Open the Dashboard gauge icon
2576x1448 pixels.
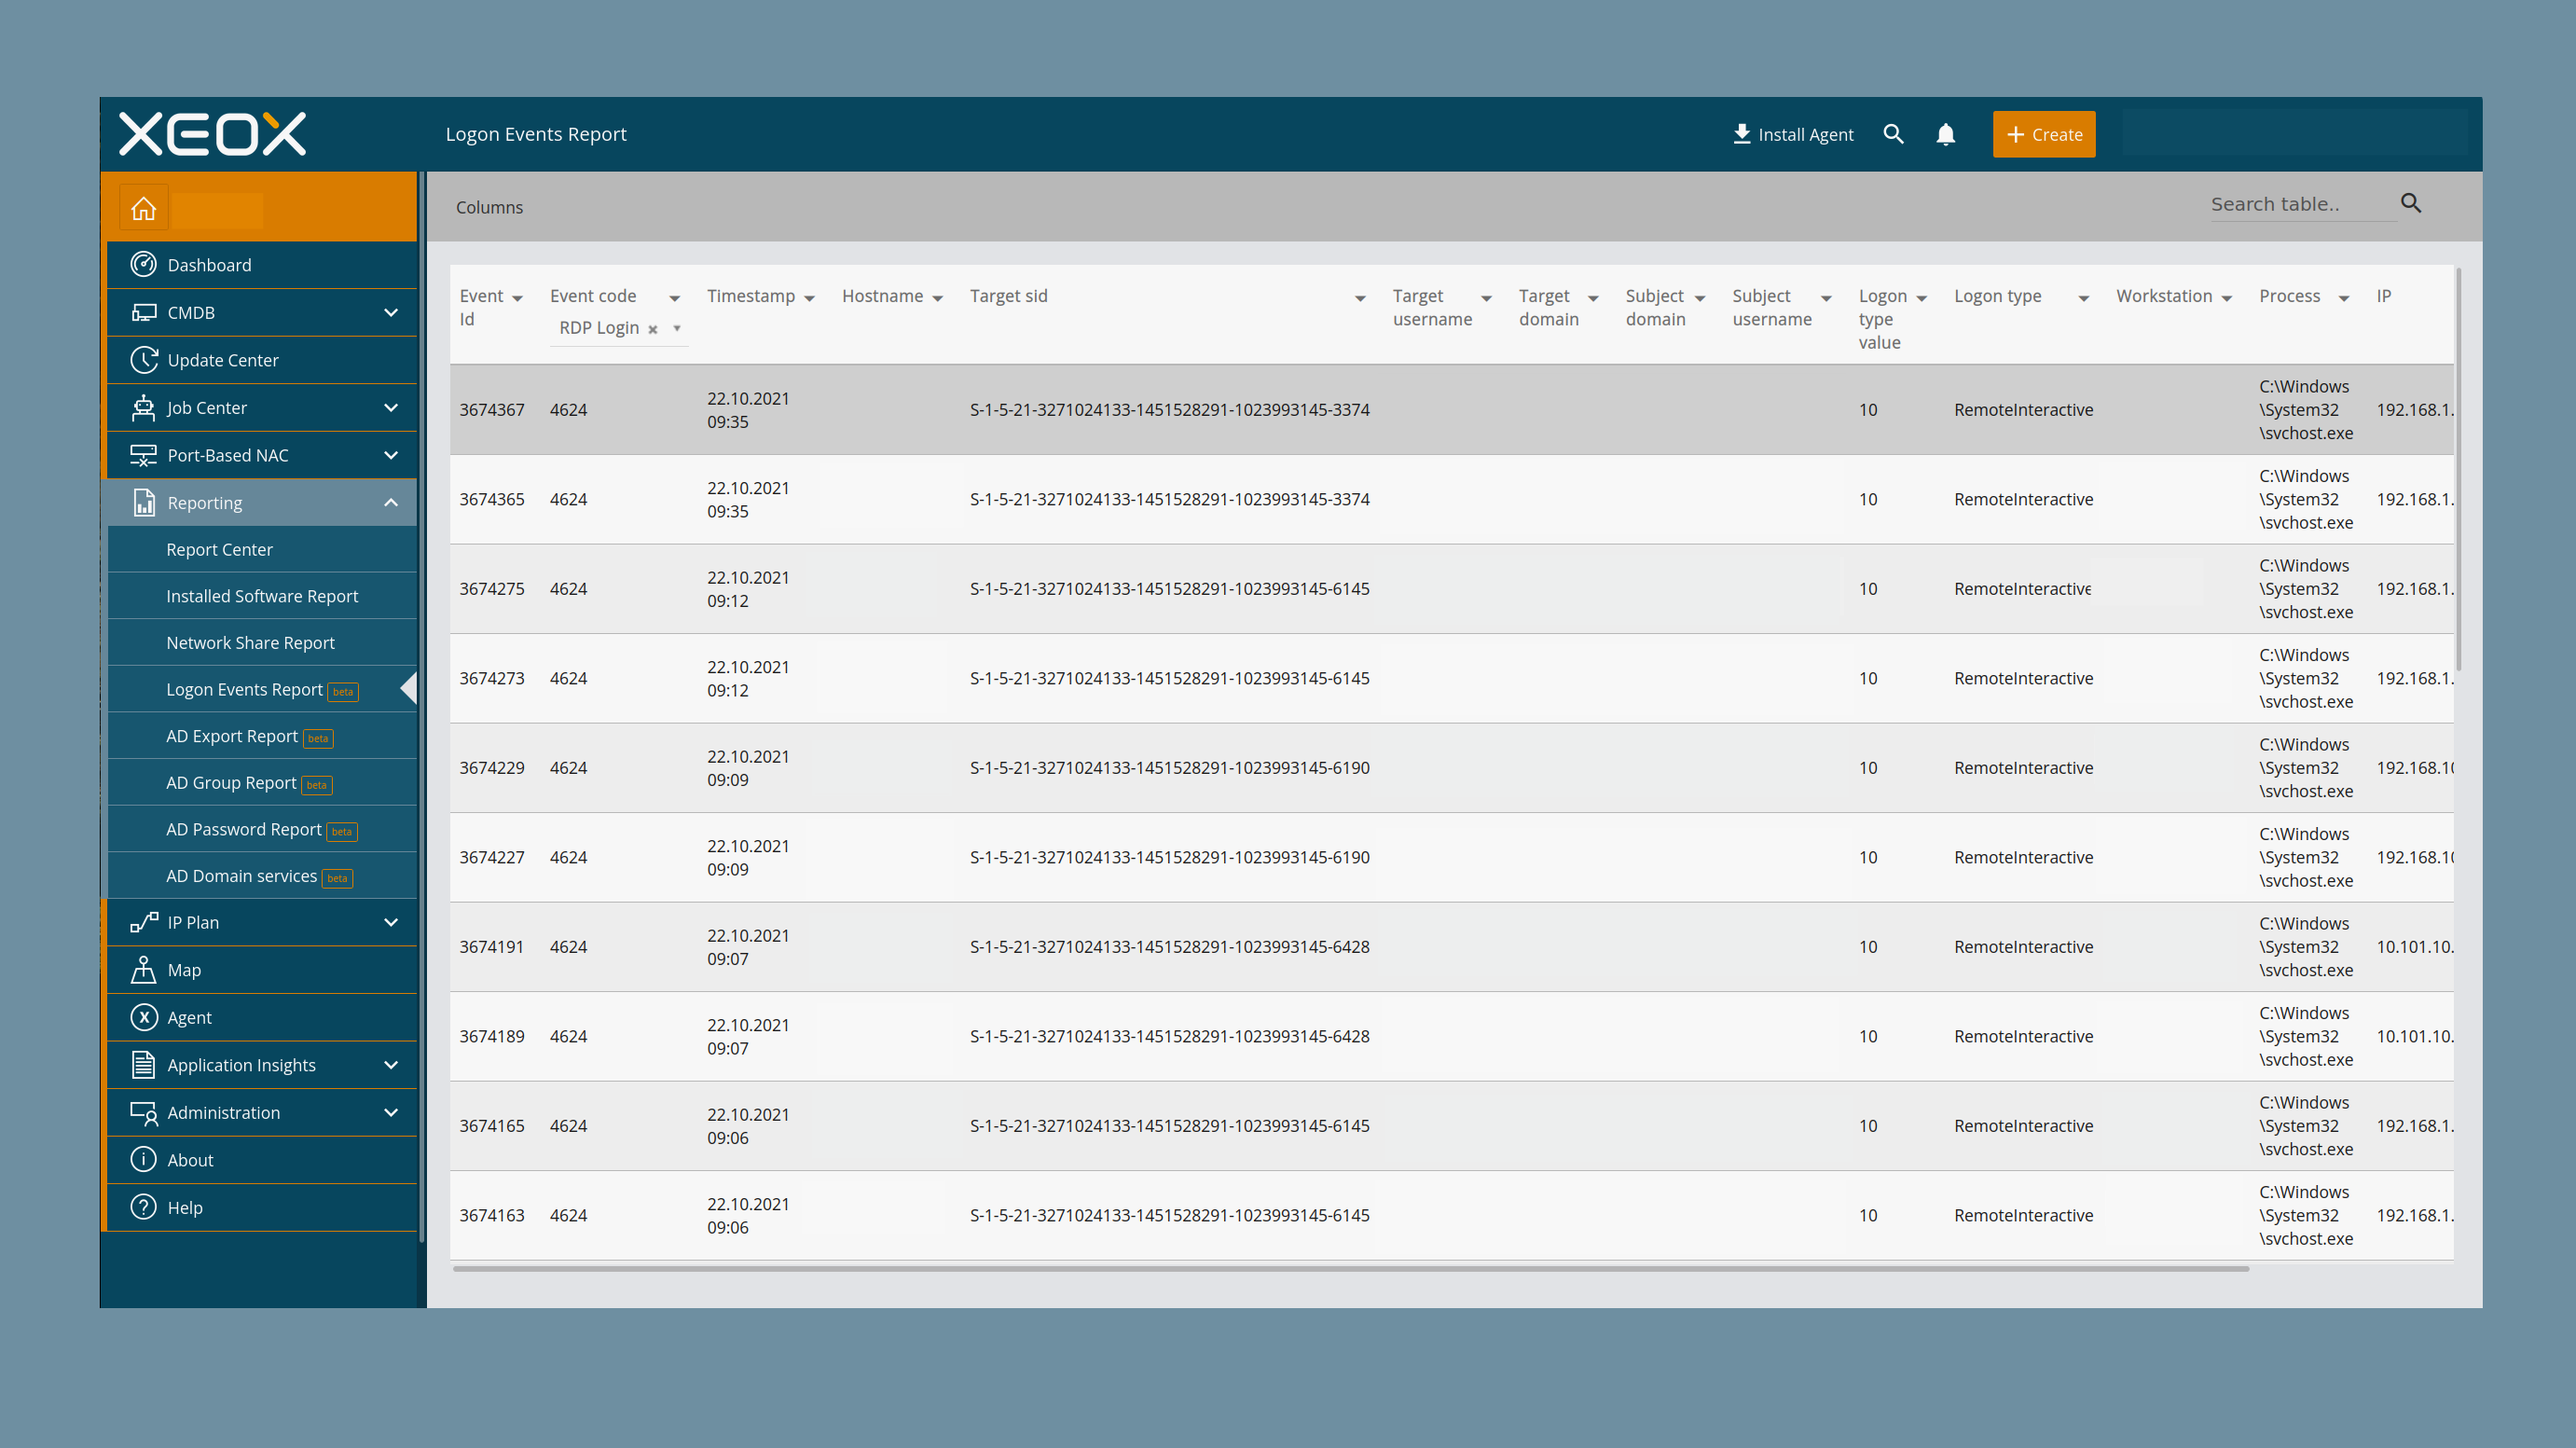pyautogui.click(x=143, y=264)
